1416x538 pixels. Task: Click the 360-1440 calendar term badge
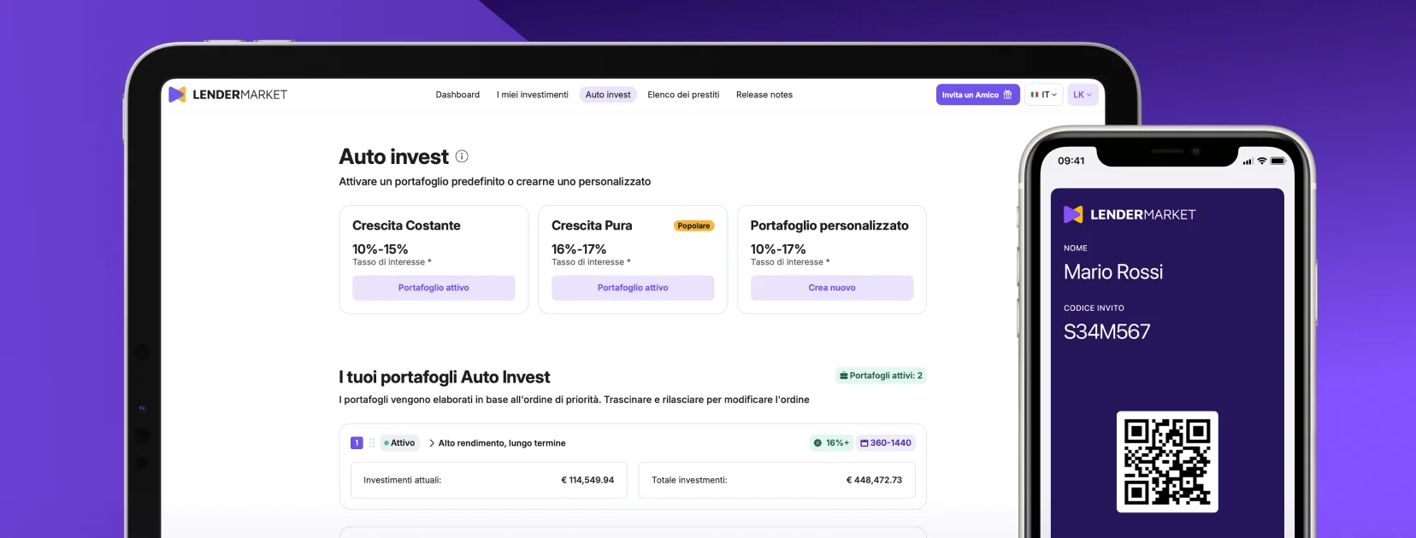point(886,443)
